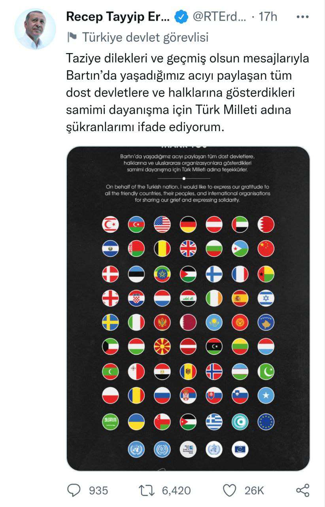Open Recep Tayyip Erdoğan's profile avatar
This screenshot has width=325, height=507.
pos(35,29)
